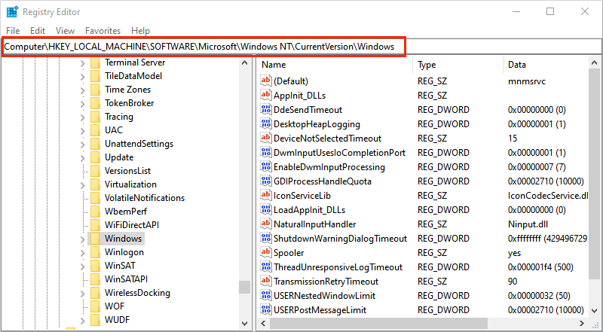Click the DWORD icon beside DesktopHeapLogging
This screenshot has height=332, width=603.
point(266,123)
